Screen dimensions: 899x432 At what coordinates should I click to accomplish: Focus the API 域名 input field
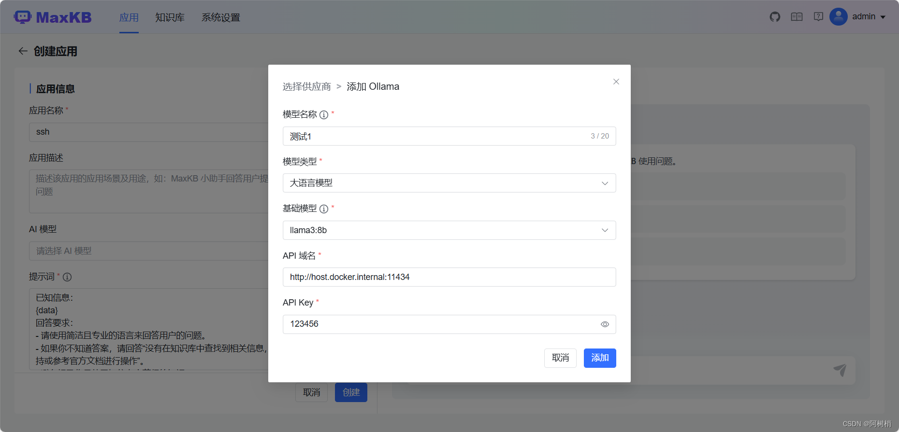[449, 277]
